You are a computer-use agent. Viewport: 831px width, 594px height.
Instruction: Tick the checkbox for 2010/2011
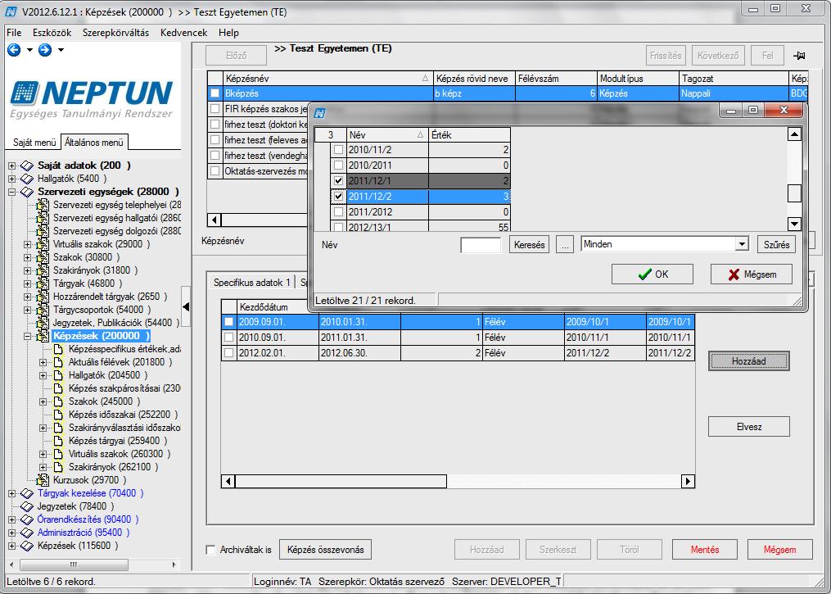(339, 166)
